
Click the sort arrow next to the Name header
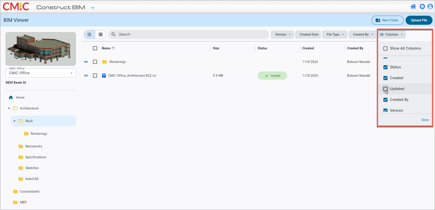(x=113, y=48)
